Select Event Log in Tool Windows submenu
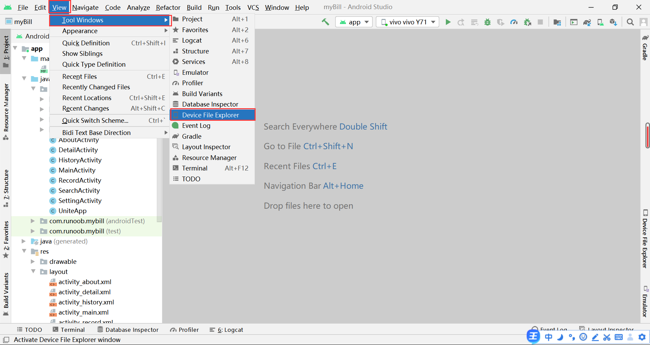The width and height of the screenshot is (650, 345). [x=212, y=125]
